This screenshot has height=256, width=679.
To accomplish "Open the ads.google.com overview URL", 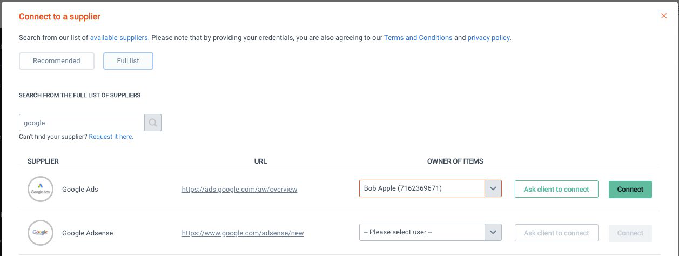I will (x=239, y=190).
